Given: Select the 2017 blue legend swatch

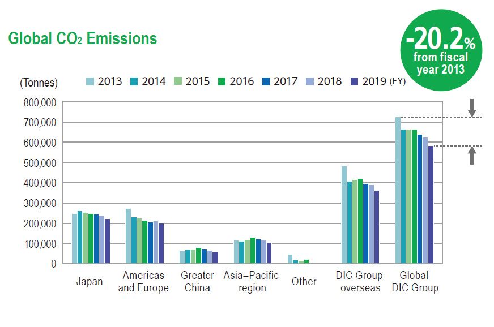Looking at the screenshot, I should click(266, 81).
